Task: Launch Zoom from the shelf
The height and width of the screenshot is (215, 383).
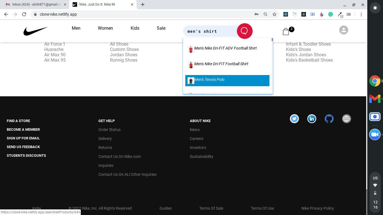Action: point(375,134)
